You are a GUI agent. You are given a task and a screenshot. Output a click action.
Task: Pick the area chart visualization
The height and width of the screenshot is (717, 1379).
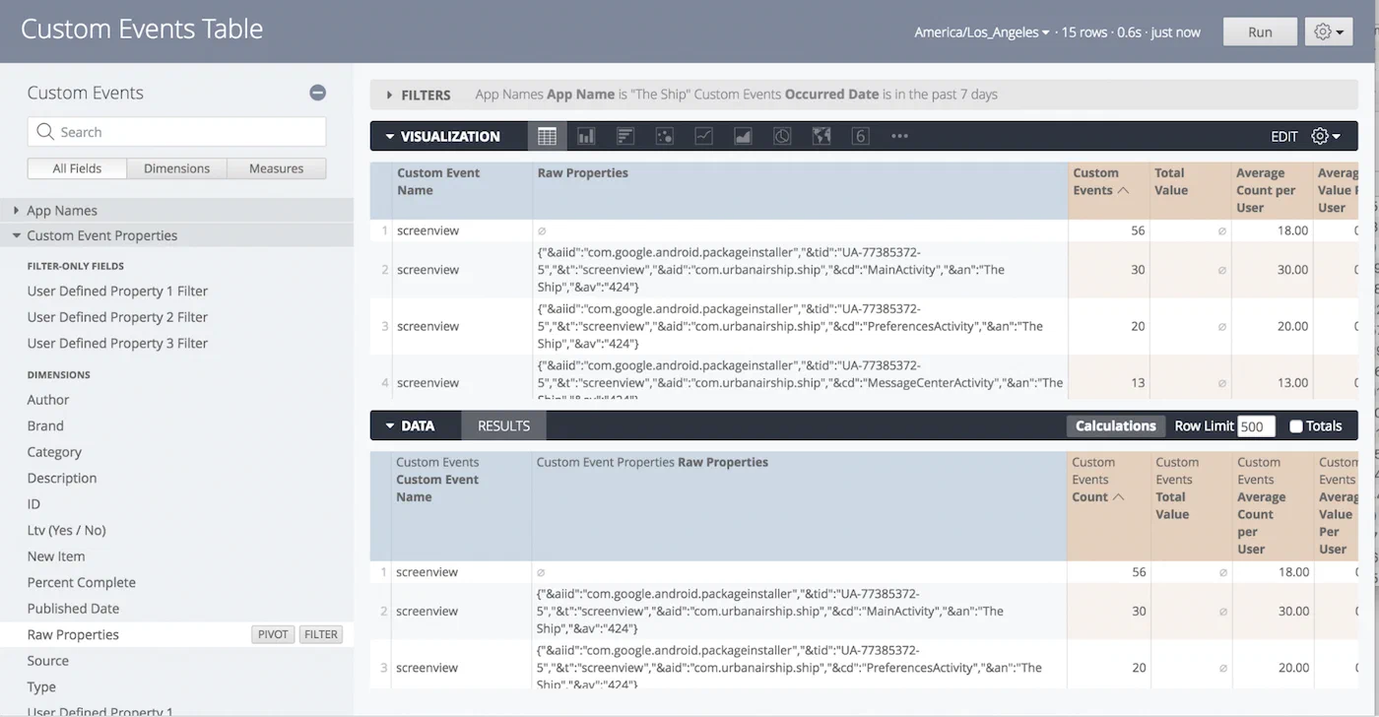point(743,136)
